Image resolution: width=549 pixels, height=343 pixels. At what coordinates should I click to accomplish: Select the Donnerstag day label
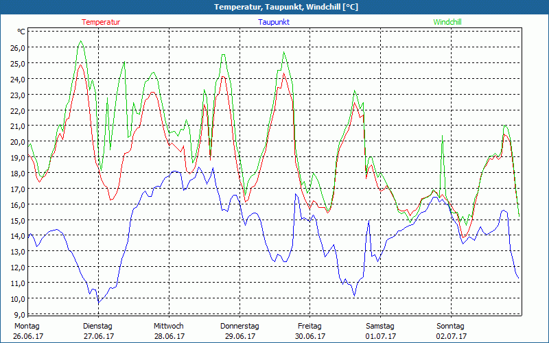[240, 326]
